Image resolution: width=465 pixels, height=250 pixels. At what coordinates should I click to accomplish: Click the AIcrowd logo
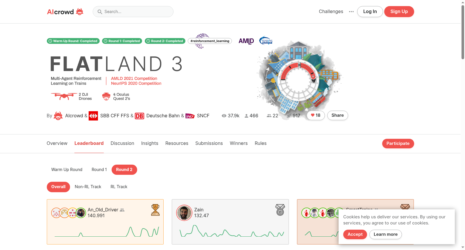(x=65, y=12)
